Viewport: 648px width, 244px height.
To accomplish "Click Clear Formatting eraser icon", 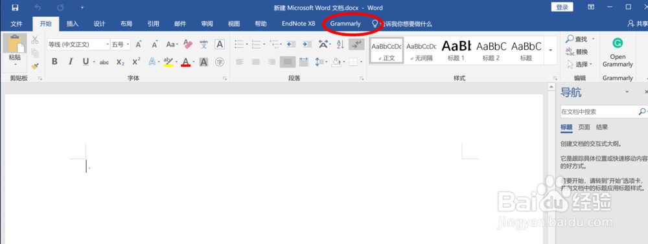I will click(x=188, y=44).
